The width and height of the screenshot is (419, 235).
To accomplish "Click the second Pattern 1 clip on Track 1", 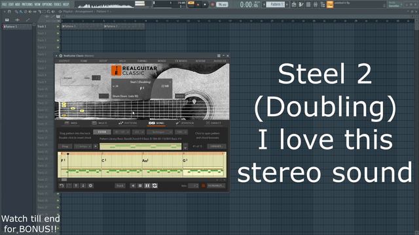I will click(124, 26).
